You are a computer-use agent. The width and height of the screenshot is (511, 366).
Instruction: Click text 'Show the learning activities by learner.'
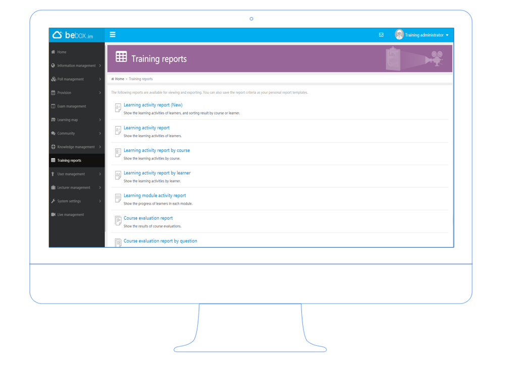tap(152, 181)
